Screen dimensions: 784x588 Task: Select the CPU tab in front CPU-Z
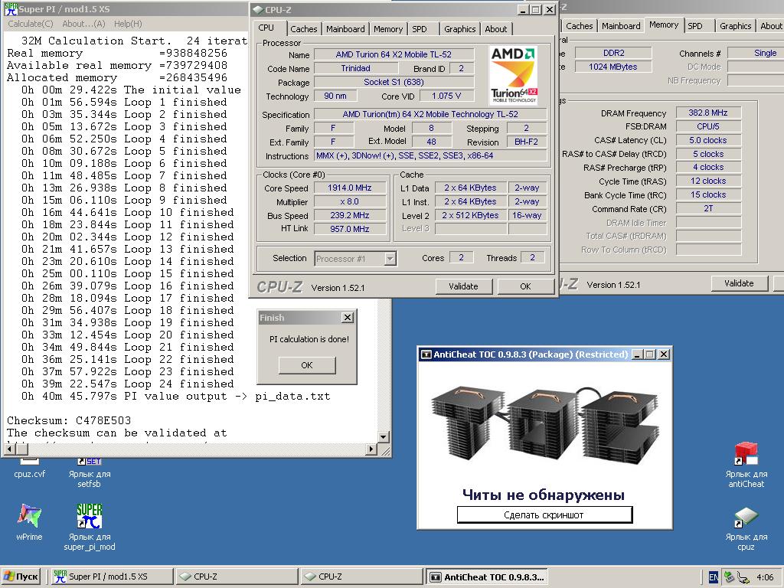tap(266, 28)
